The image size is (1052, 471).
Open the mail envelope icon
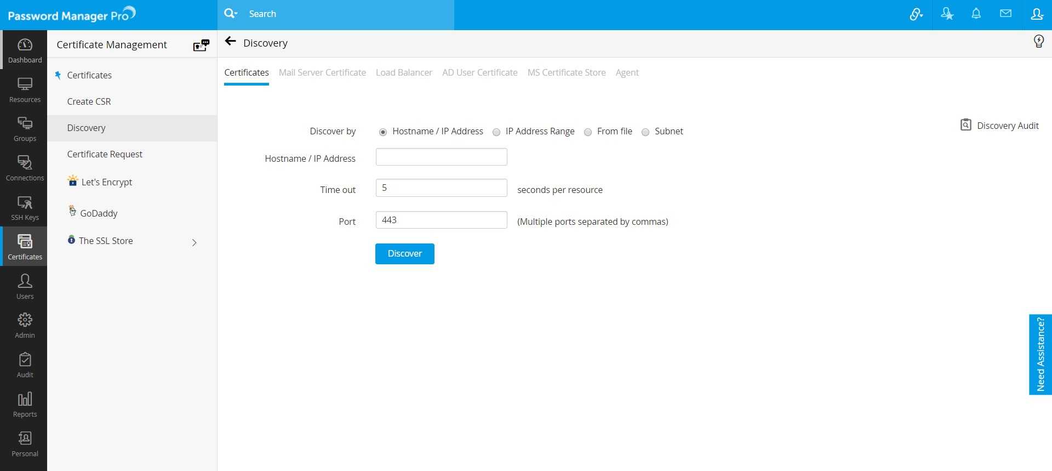click(x=1005, y=13)
